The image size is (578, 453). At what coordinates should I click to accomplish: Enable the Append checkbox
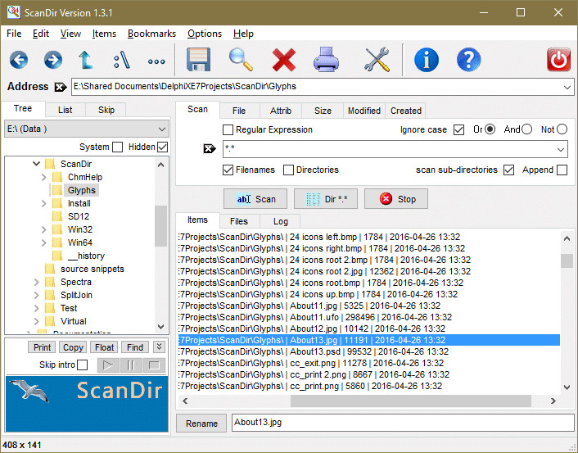(x=562, y=170)
